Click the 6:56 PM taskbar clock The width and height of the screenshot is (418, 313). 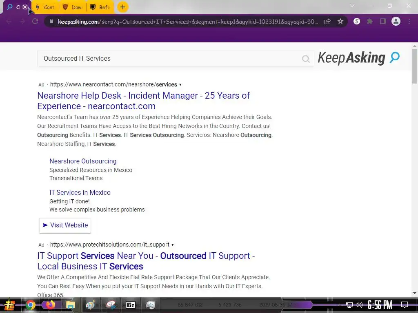tap(380, 305)
